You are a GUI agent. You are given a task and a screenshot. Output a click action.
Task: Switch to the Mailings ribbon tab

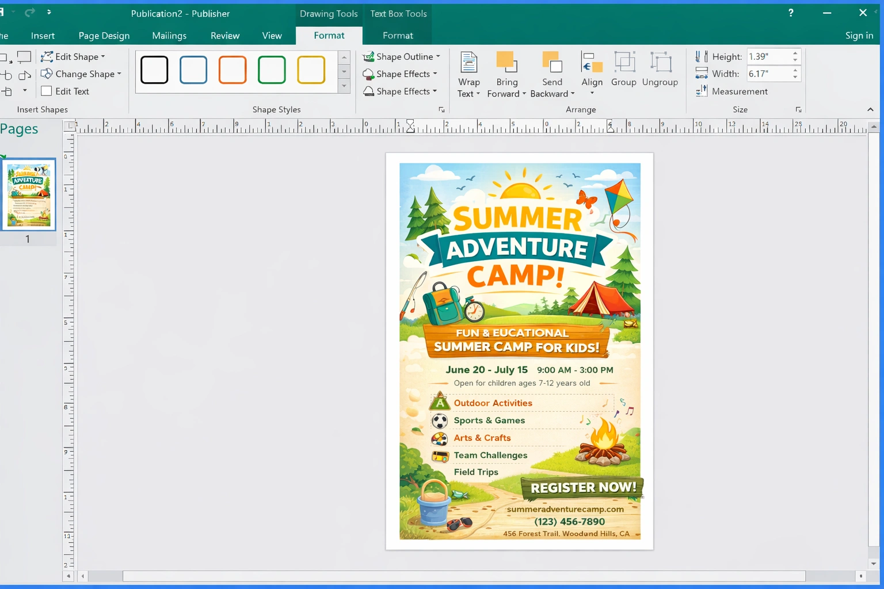(x=169, y=35)
